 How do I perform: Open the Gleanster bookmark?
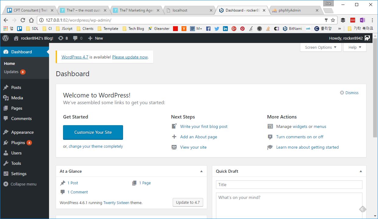159,29
